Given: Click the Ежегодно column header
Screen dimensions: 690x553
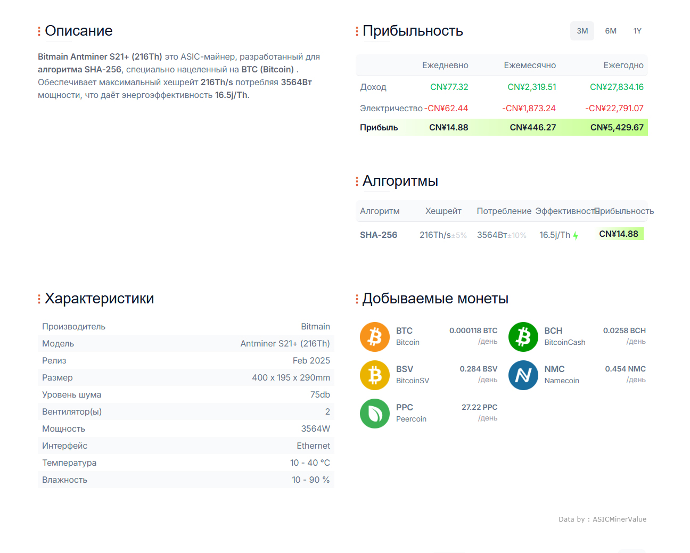Looking at the screenshot, I should [x=623, y=65].
